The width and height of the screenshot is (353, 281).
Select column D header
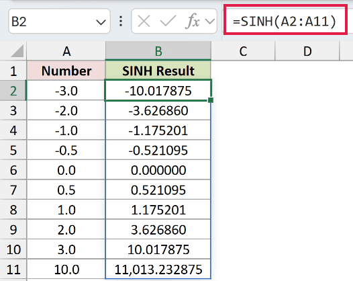(x=307, y=51)
